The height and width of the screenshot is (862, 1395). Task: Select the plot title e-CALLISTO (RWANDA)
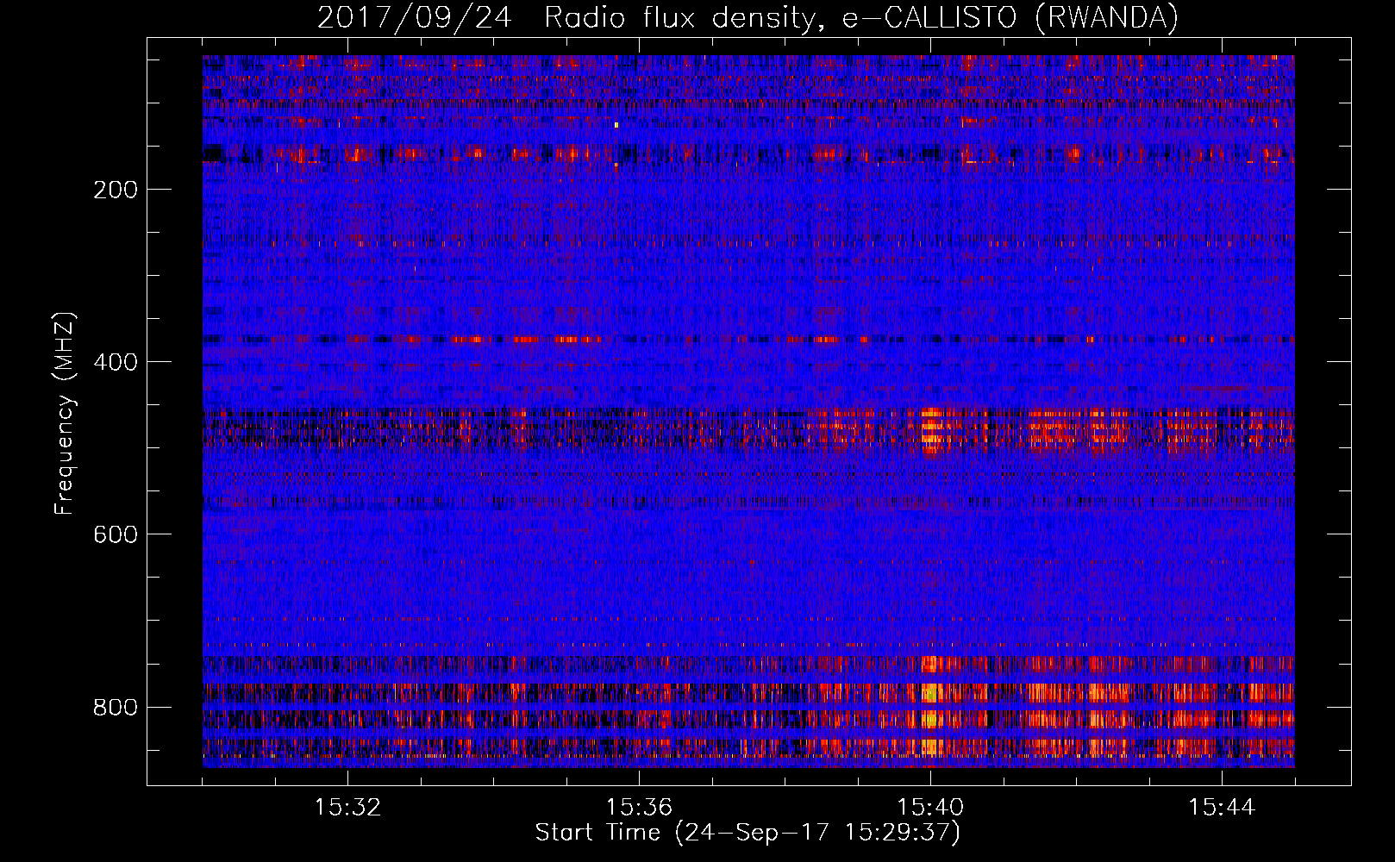tap(1010, 18)
